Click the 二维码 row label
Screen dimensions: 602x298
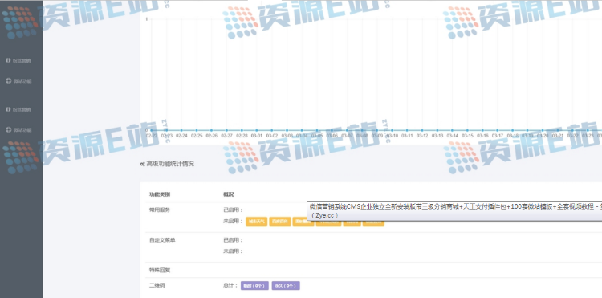pyautogui.click(x=157, y=286)
